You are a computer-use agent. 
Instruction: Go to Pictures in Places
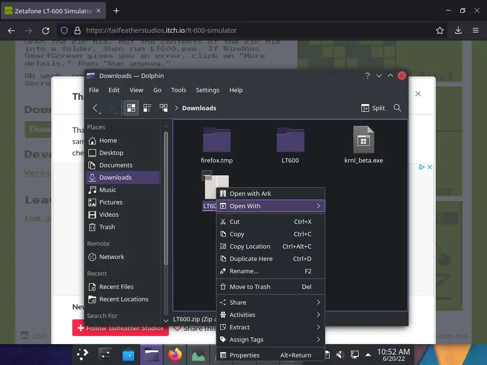click(123, 202)
